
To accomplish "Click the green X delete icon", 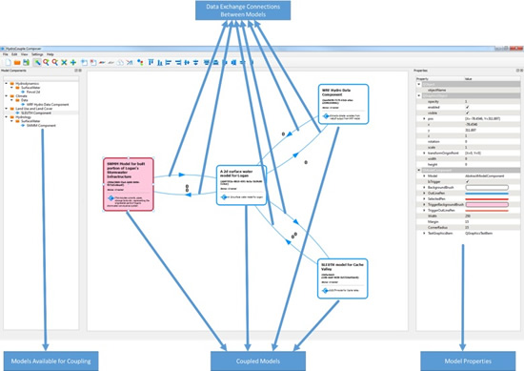I will click(x=64, y=62).
